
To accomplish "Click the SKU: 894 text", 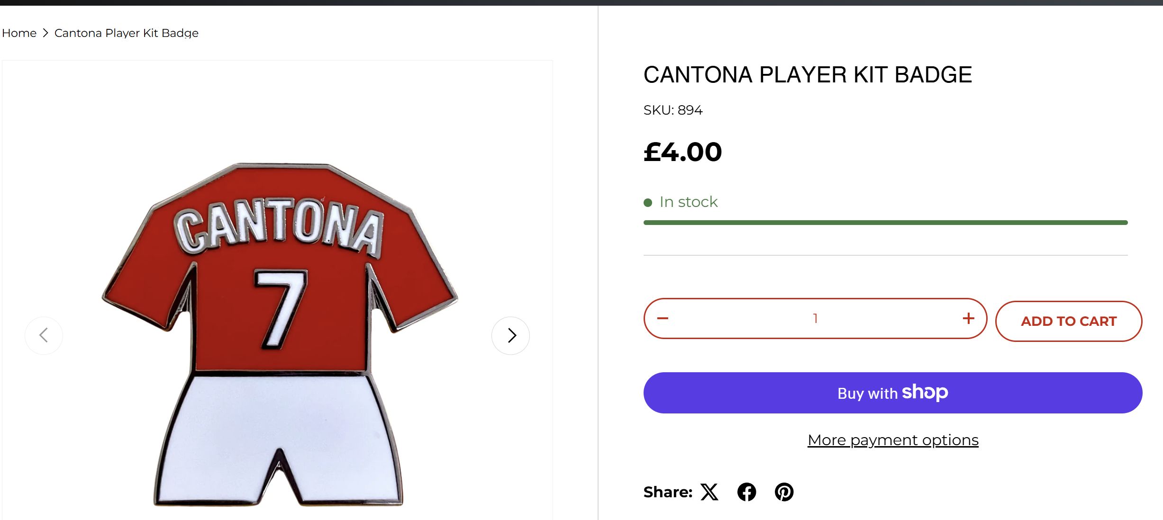I will coord(673,110).
